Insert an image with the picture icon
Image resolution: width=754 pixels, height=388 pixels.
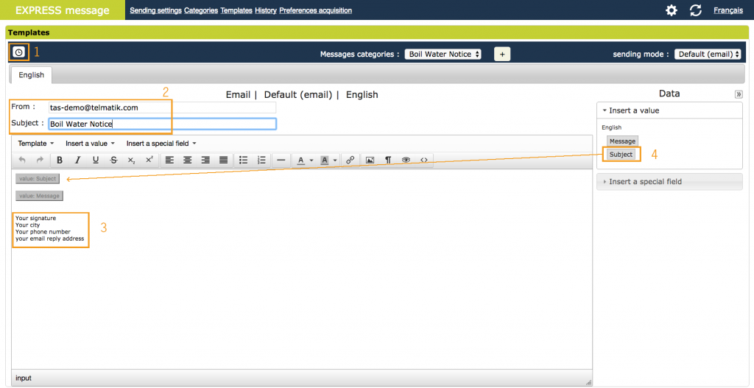[370, 160]
